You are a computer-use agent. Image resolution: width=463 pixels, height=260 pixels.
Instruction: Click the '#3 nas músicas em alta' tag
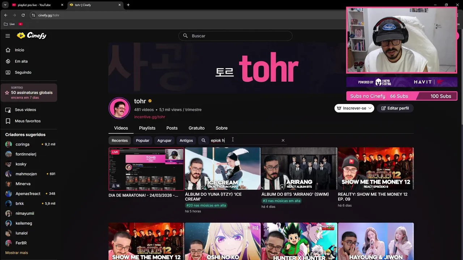point(281,201)
